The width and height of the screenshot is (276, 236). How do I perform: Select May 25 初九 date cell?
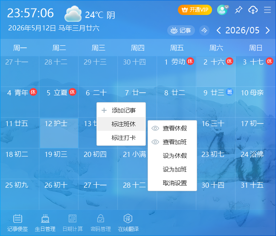[x=20, y=195]
